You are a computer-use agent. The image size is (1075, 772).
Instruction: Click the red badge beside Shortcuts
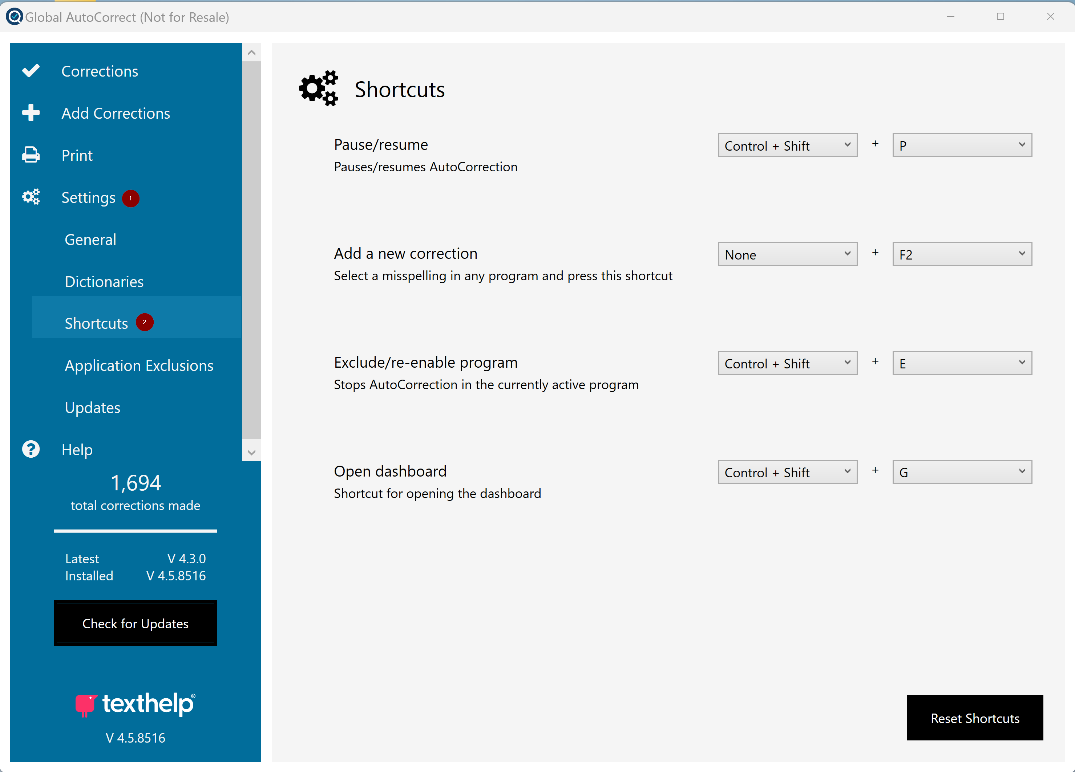[x=145, y=322]
